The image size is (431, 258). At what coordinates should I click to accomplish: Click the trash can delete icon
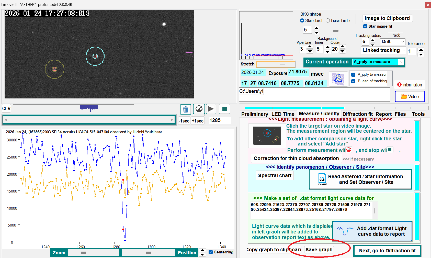tap(186, 109)
